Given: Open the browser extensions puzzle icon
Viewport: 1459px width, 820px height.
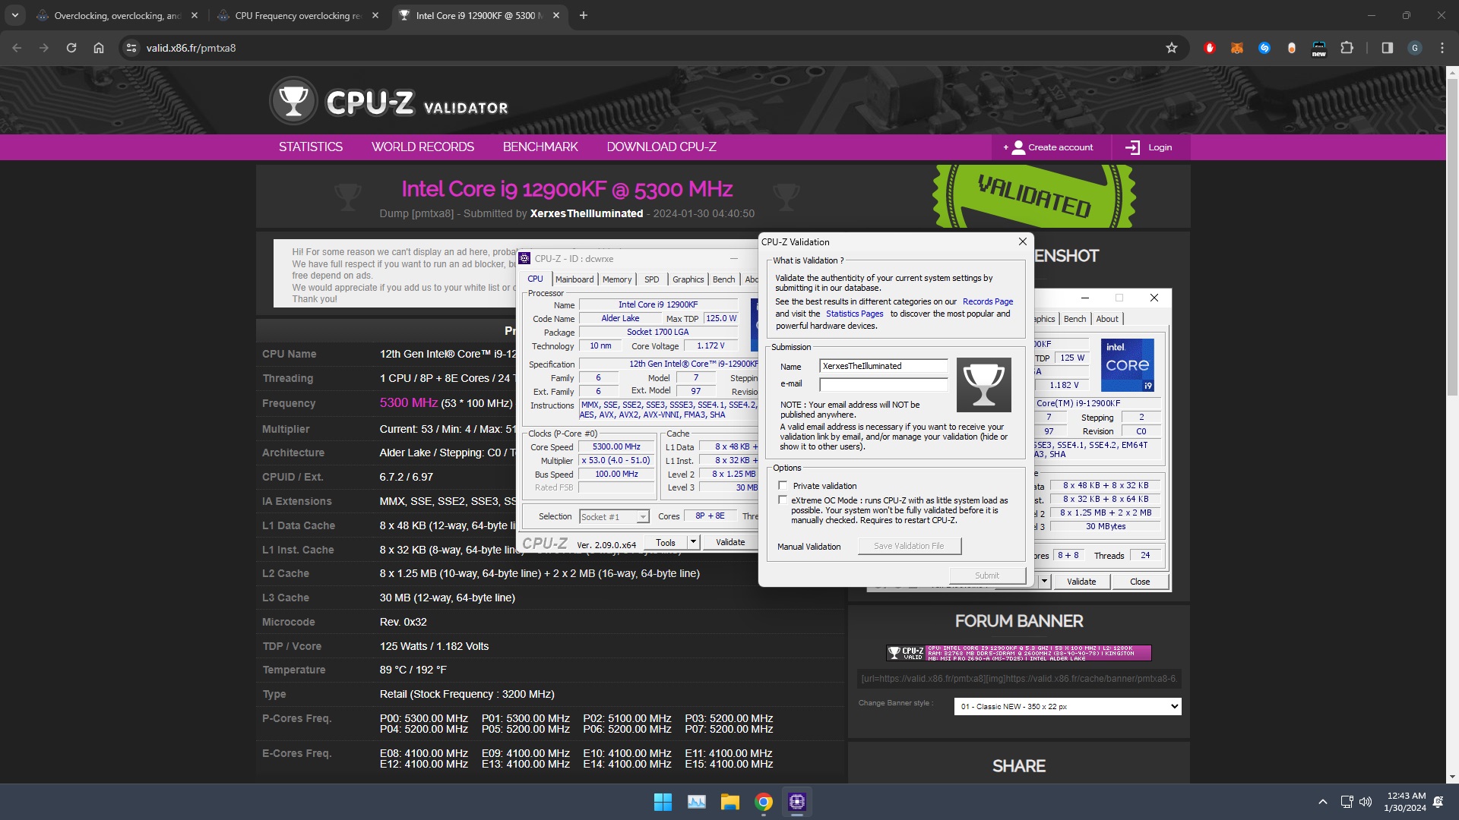Looking at the screenshot, I should (x=1347, y=48).
